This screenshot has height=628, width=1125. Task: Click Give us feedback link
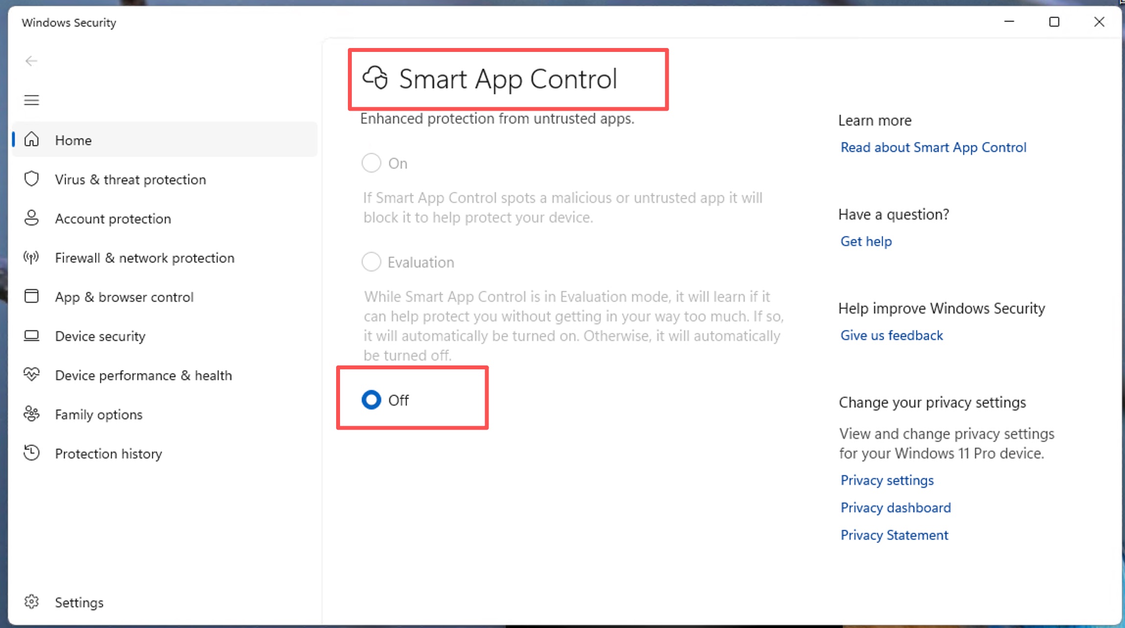[x=891, y=335]
